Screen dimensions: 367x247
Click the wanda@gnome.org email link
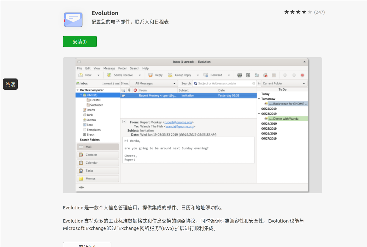[x=179, y=126]
